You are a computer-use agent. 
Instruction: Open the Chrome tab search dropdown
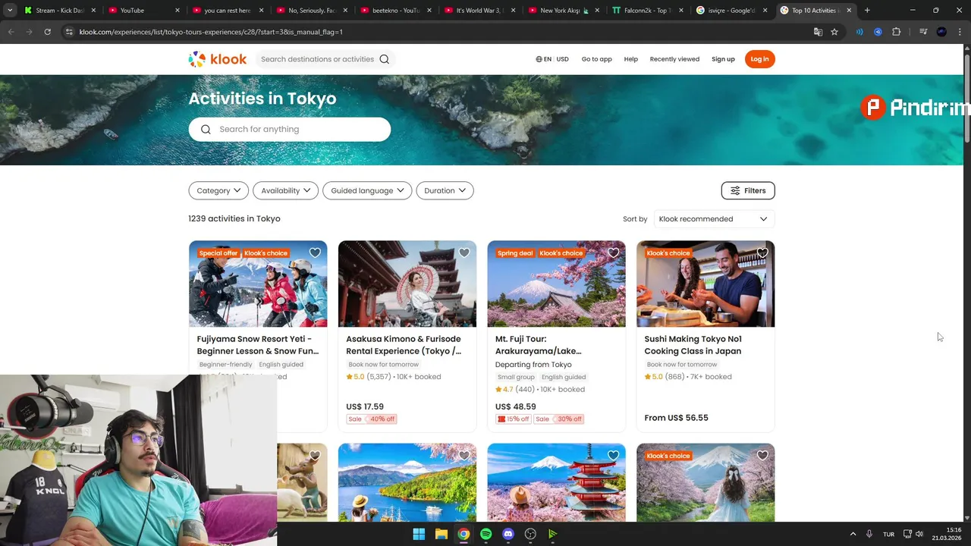click(10, 11)
